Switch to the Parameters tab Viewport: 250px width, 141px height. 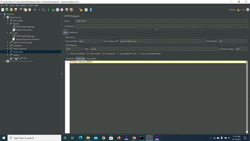(70, 58)
